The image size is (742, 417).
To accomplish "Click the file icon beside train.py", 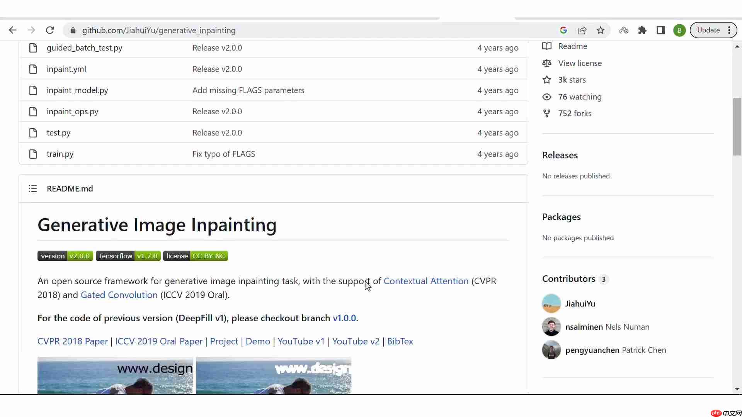I will pos(33,154).
